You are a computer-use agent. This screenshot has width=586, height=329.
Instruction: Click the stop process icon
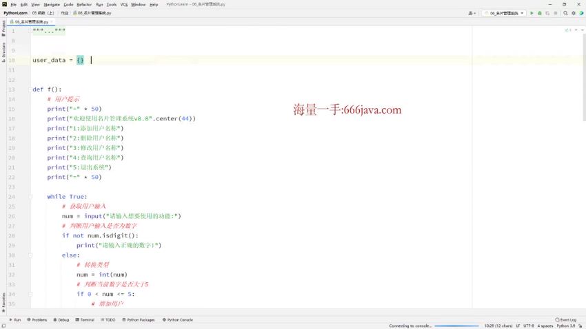556,13
